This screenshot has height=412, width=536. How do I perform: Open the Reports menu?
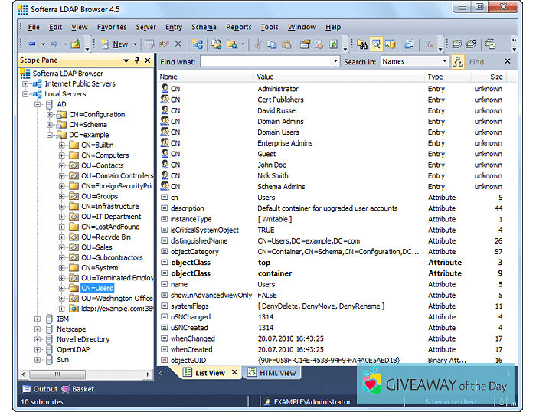238,27
